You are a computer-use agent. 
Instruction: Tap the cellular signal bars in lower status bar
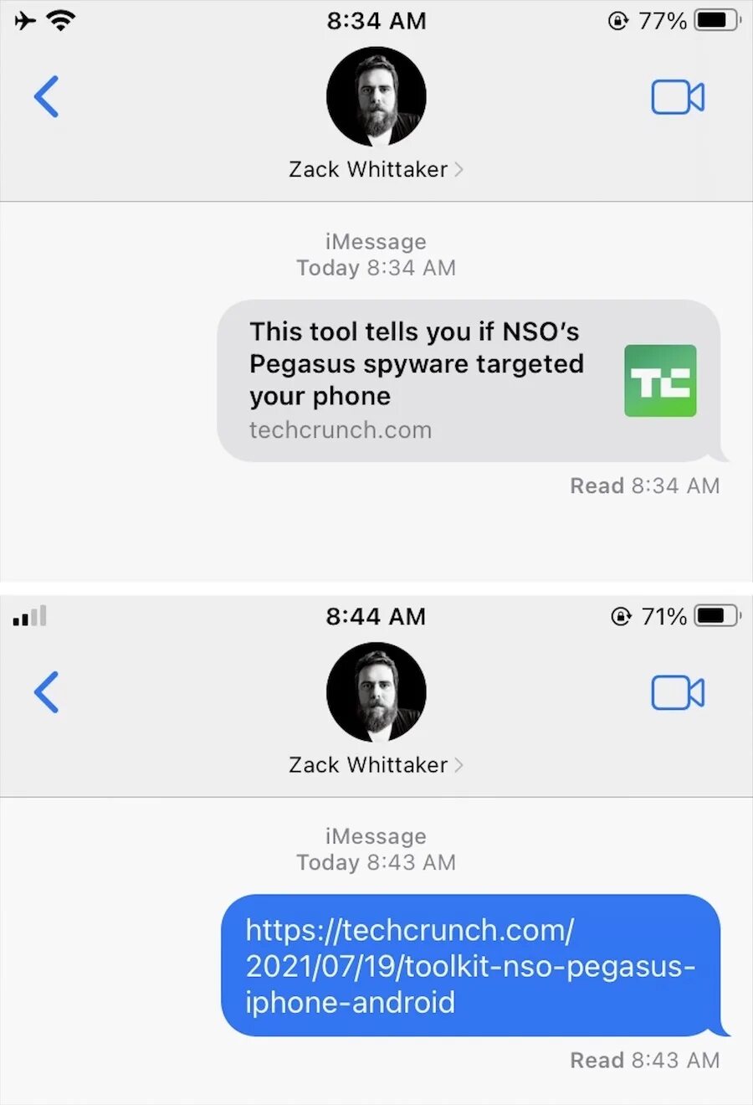[30, 616]
